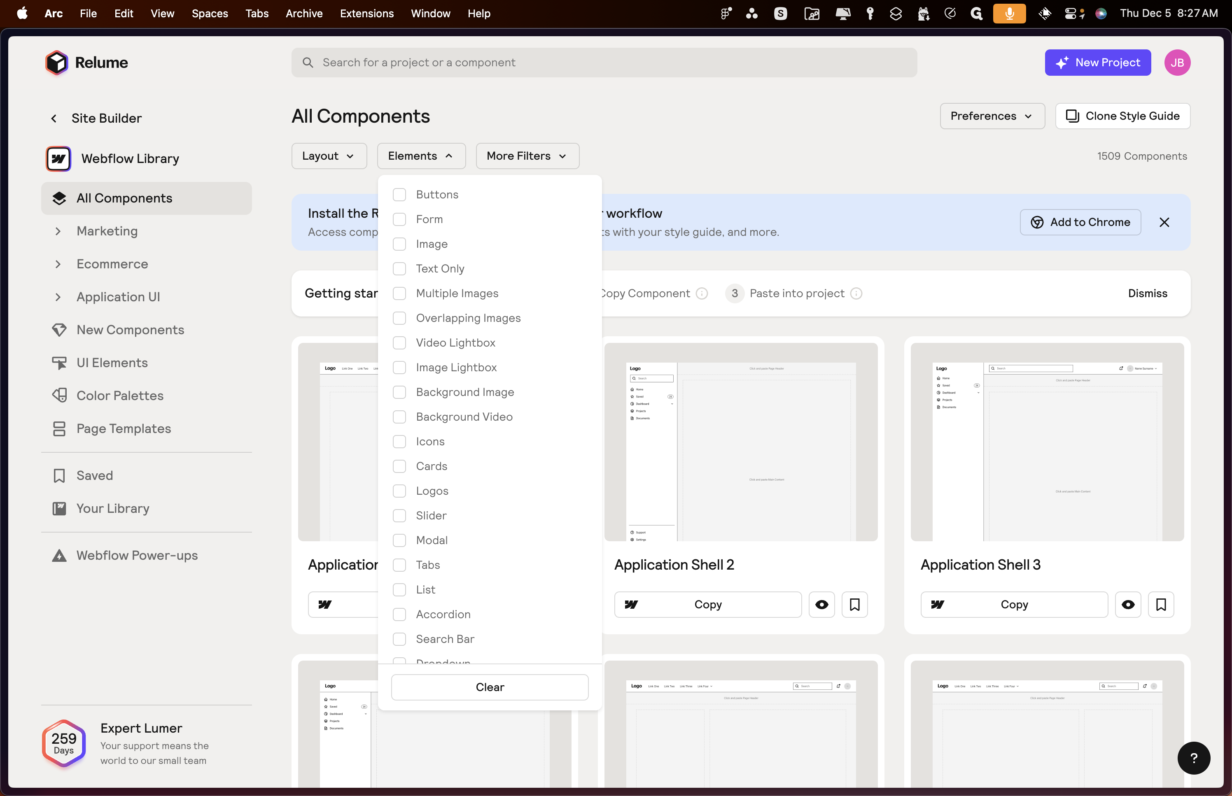Open Page Templates sidebar icon
The width and height of the screenshot is (1232, 796).
59,428
